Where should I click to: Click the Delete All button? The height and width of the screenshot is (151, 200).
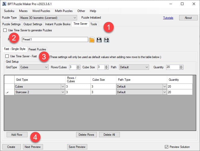point(109,135)
